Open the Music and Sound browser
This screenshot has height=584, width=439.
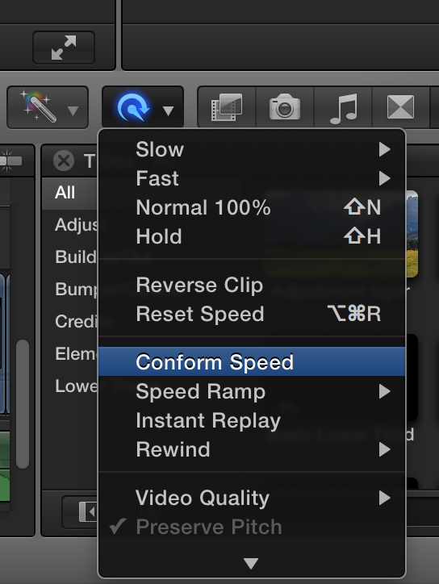[343, 107]
